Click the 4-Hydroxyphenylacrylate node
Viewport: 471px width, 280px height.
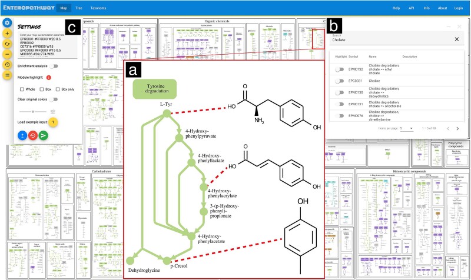(204, 187)
